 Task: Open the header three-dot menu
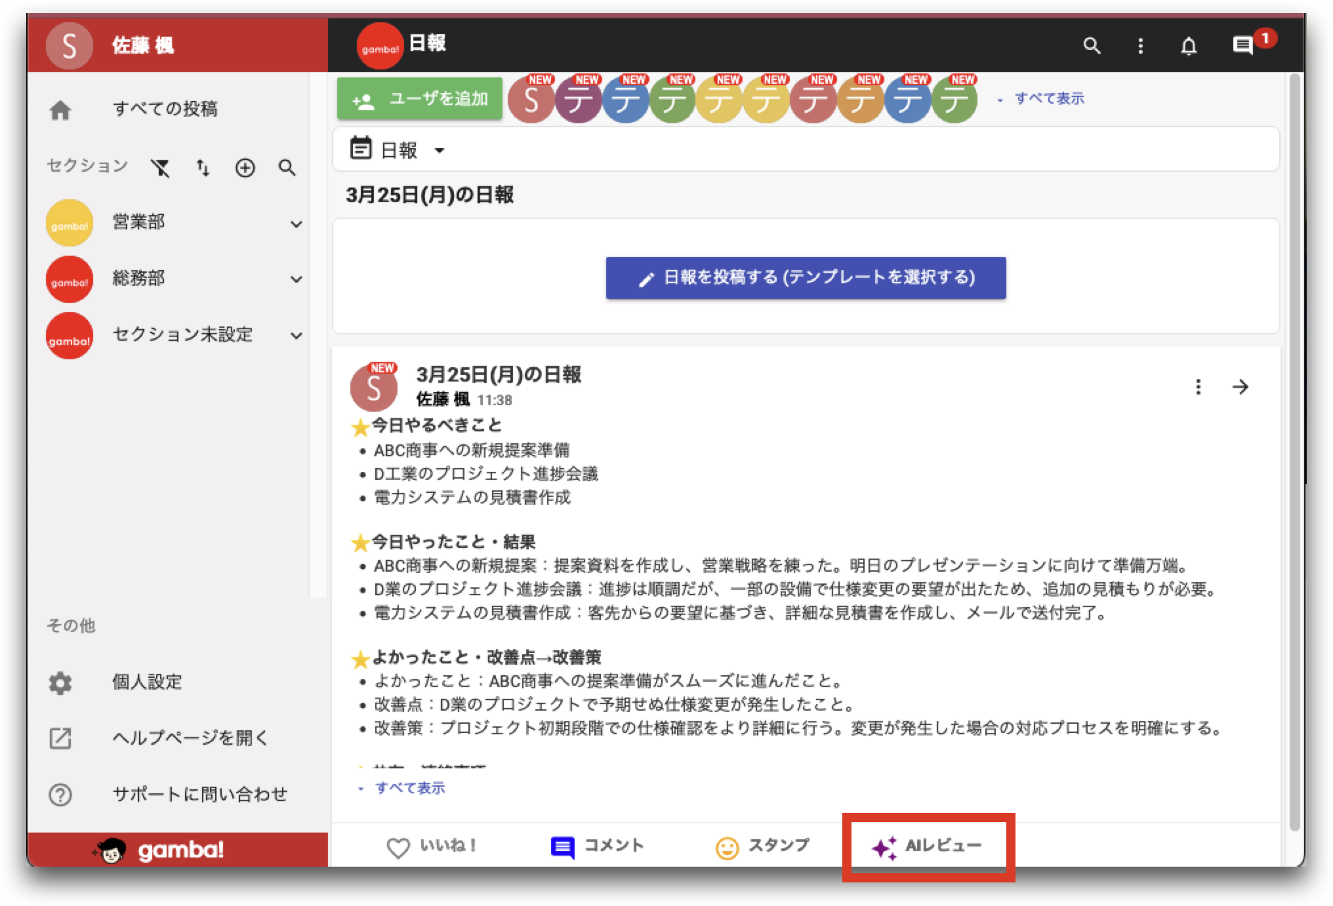point(1141,45)
